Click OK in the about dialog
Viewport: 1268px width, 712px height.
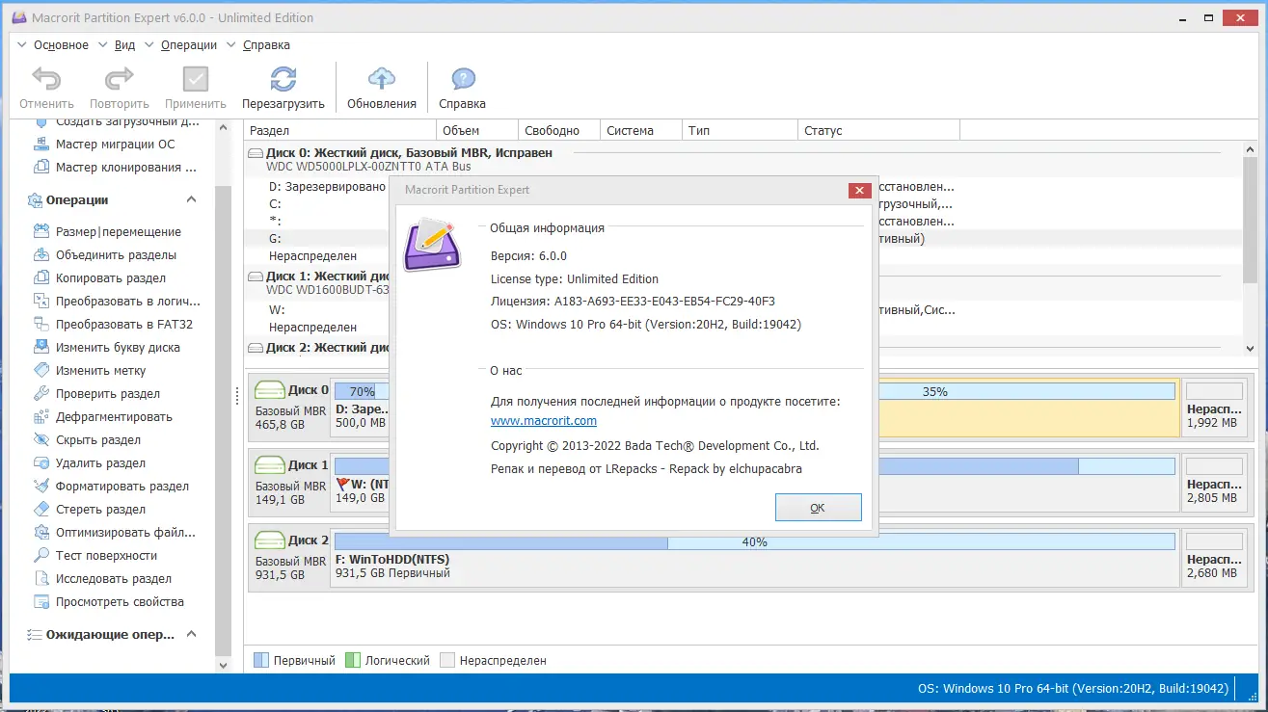tap(818, 507)
